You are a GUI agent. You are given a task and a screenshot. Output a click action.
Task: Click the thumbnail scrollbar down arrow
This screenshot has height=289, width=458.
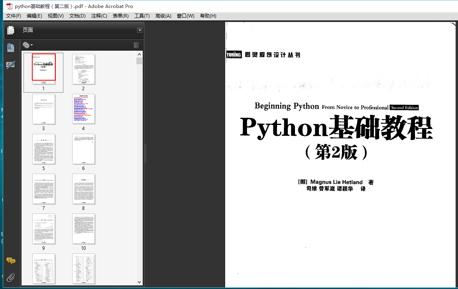click(x=140, y=282)
